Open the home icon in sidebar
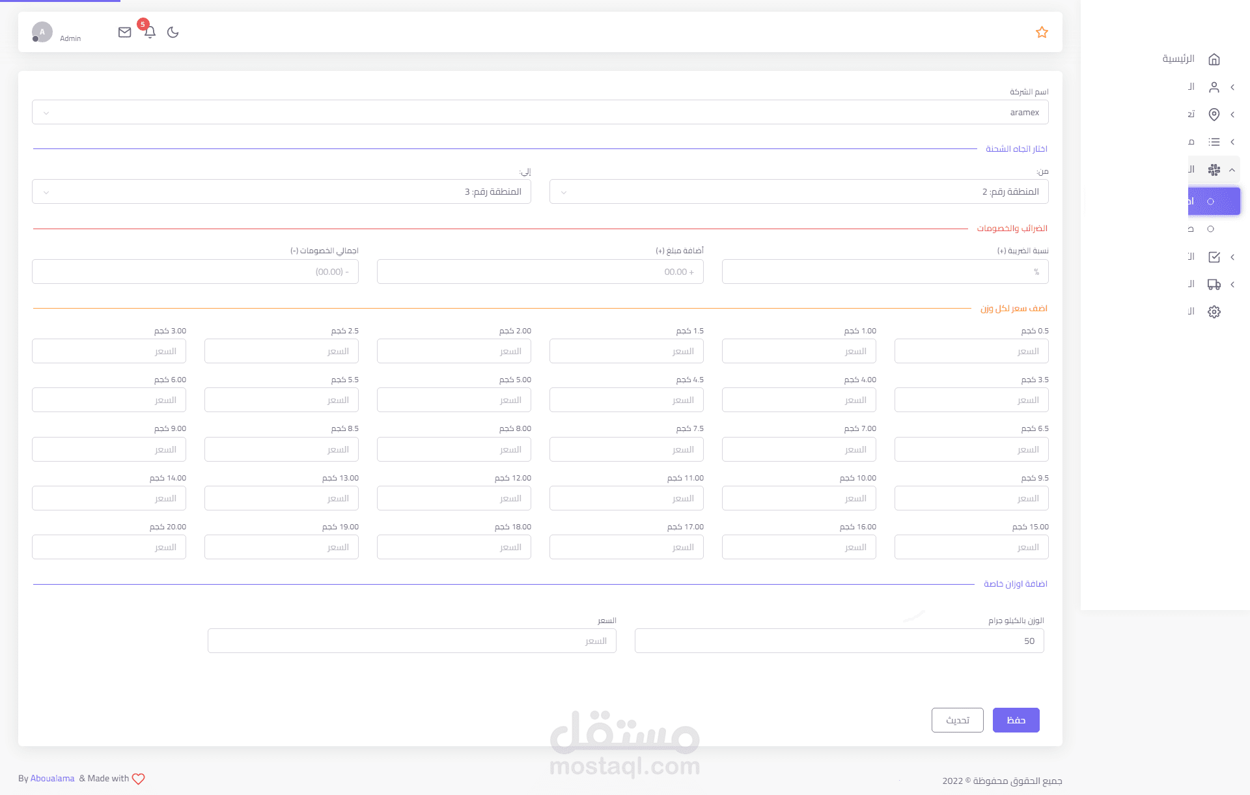This screenshot has height=795, width=1250. pos(1214,59)
